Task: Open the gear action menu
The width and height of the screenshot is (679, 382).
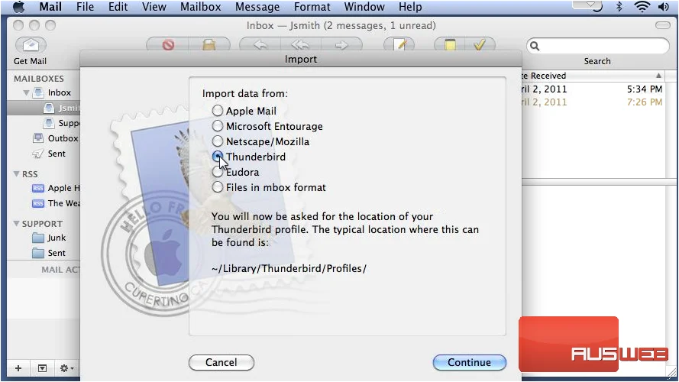Action: (66, 368)
